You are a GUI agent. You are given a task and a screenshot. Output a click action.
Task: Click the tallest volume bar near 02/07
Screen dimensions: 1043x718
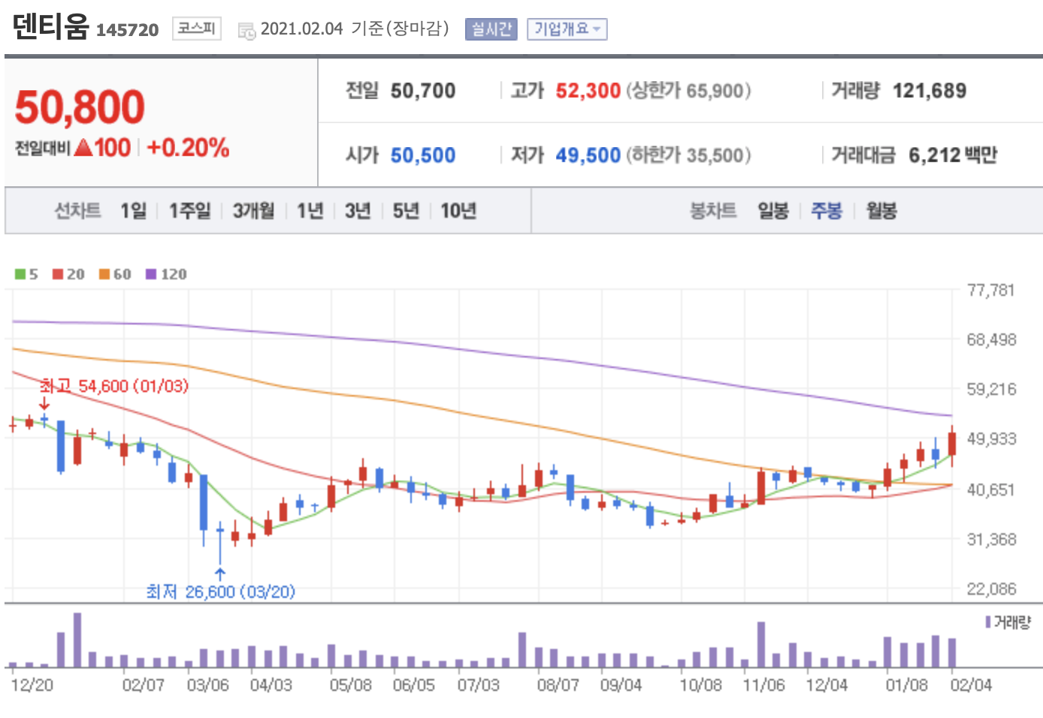click(77, 640)
